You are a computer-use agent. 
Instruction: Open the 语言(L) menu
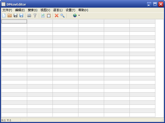[x=58, y=10]
